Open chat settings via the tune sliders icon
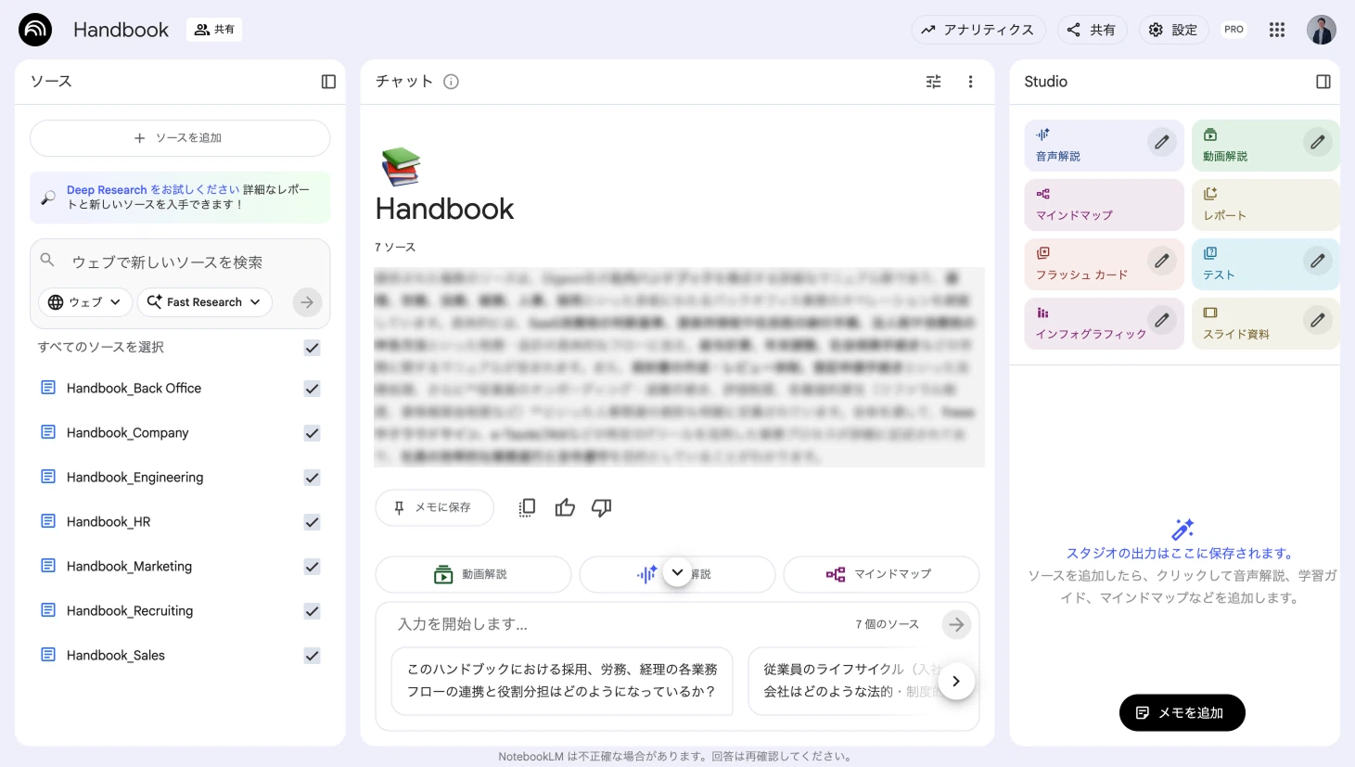Screen dimensions: 1355x767 click(934, 82)
